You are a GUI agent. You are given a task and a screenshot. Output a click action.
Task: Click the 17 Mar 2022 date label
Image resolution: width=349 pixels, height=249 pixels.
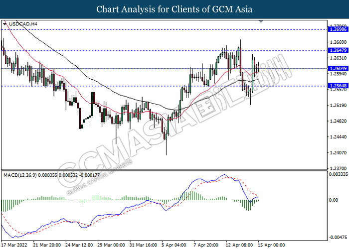click(14, 245)
